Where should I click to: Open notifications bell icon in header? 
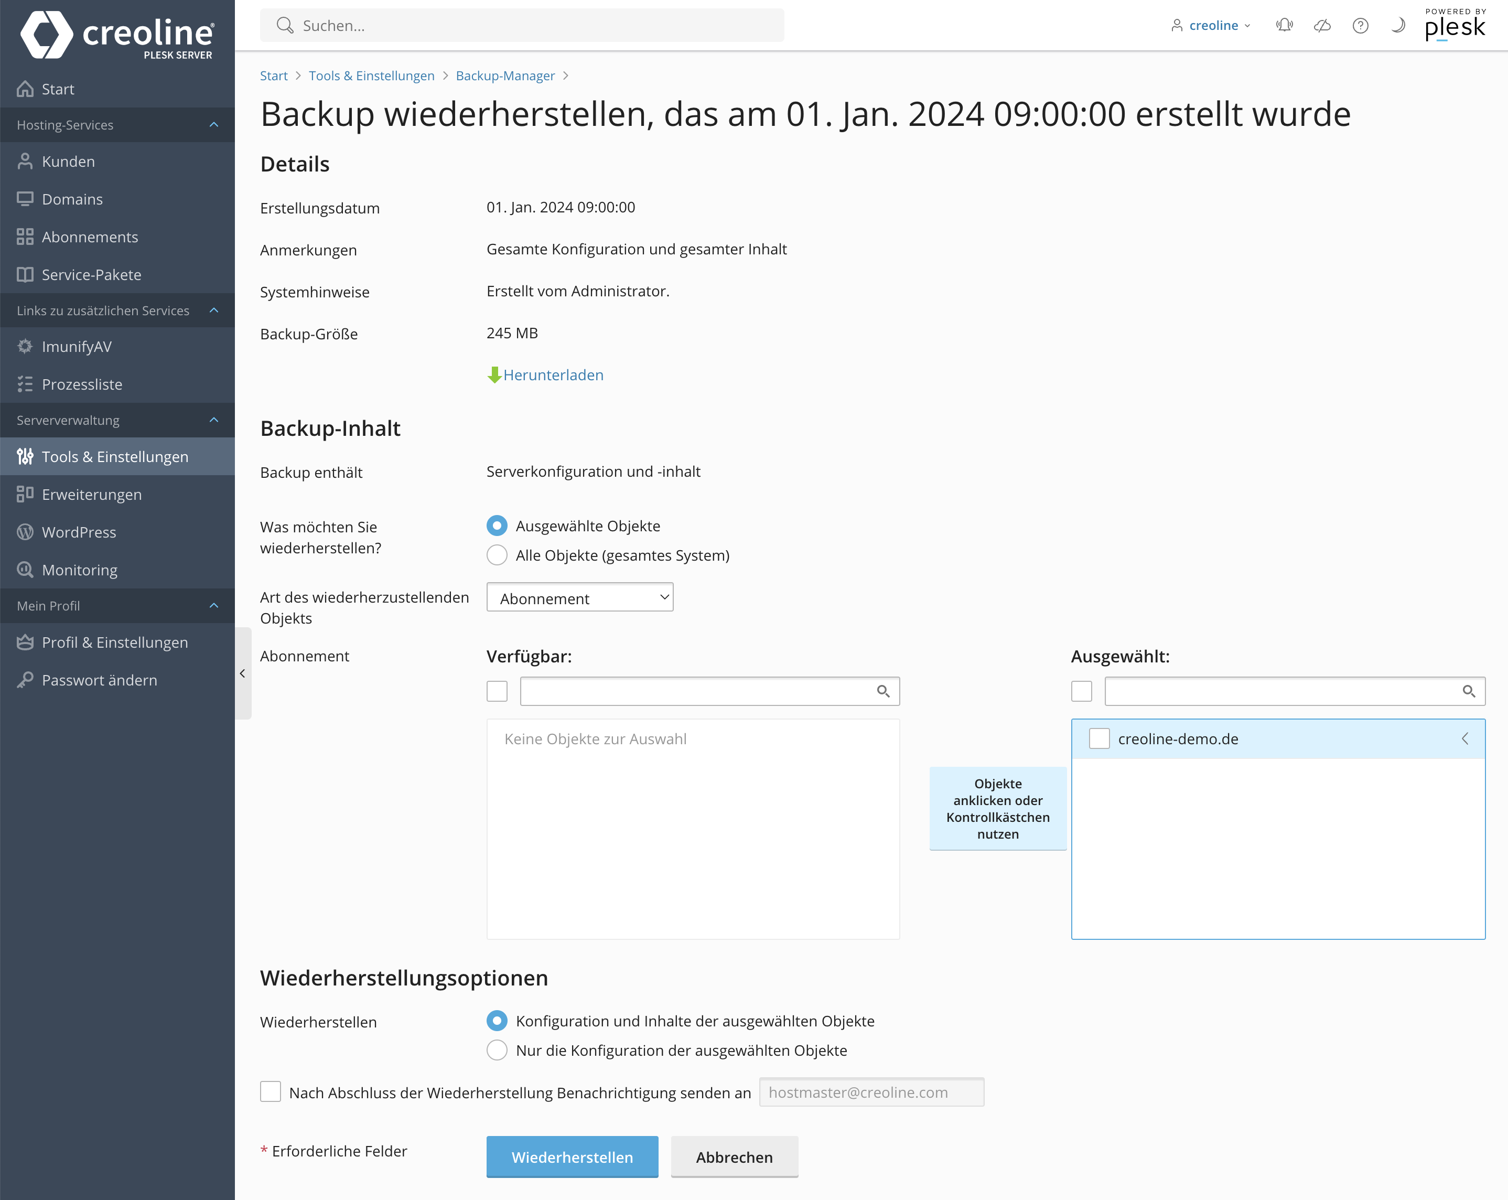point(1284,26)
